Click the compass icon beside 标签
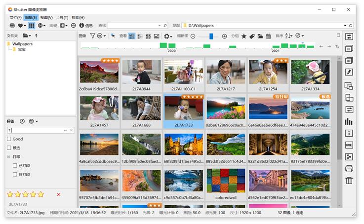The width and height of the screenshot is (364, 224). [22, 121]
